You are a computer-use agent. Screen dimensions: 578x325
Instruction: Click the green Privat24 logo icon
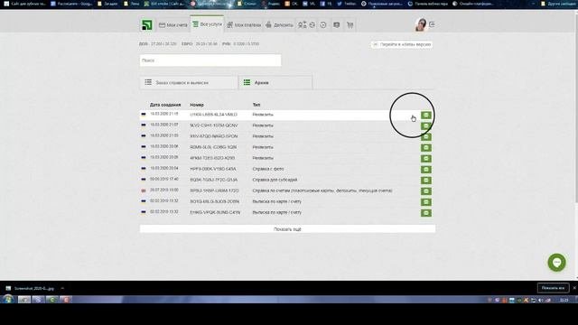[147, 24]
